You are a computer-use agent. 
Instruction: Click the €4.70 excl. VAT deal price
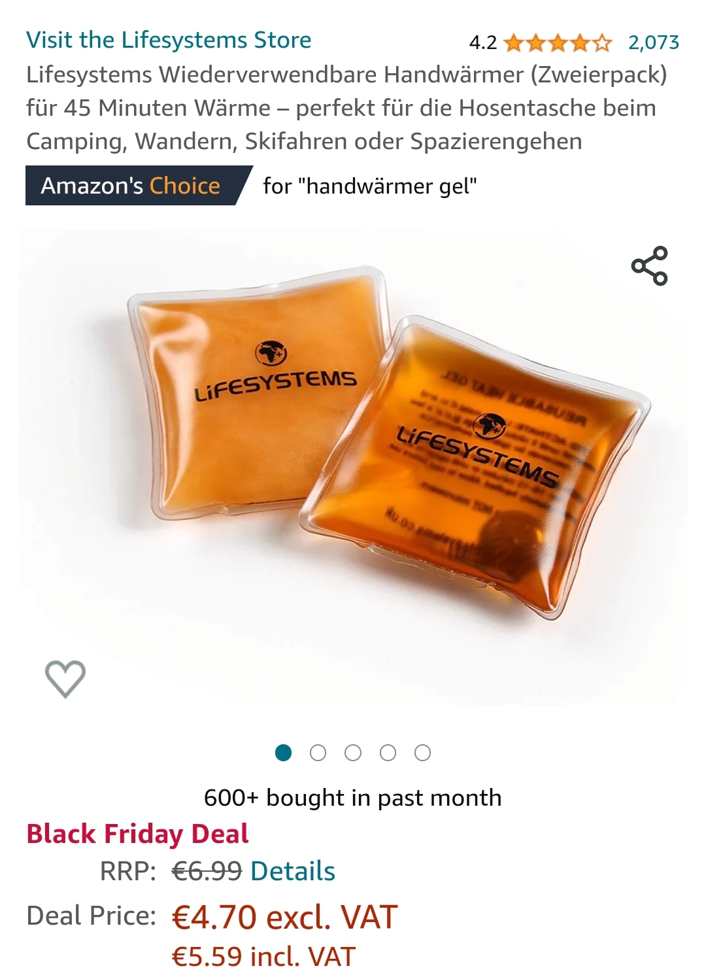click(284, 916)
